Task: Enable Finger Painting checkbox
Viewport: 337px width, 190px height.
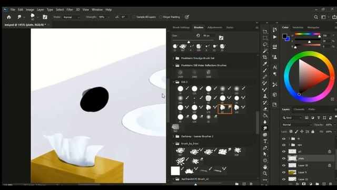Action: (x=161, y=17)
